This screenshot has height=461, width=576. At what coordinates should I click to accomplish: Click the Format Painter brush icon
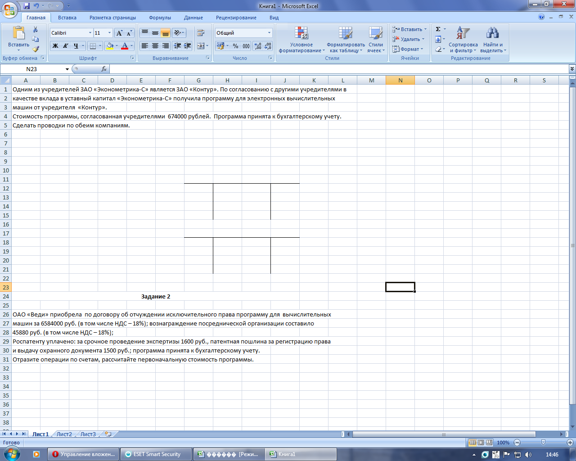point(36,49)
